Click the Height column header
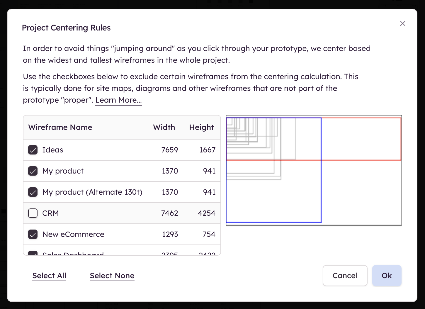The height and width of the screenshot is (309, 425). (x=201, y=127)
